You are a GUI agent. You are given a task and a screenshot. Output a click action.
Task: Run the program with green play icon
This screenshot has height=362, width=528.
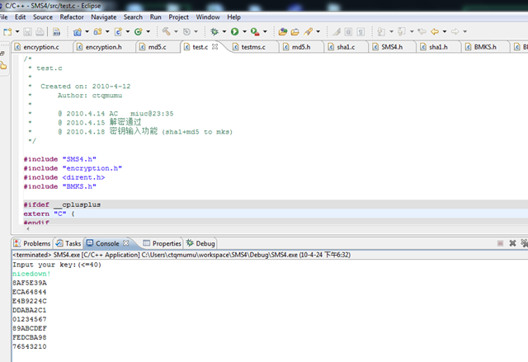[234, 31]
